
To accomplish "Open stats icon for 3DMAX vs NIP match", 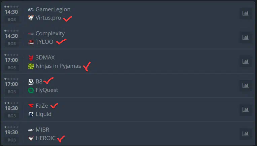I will tap(245, 62).
